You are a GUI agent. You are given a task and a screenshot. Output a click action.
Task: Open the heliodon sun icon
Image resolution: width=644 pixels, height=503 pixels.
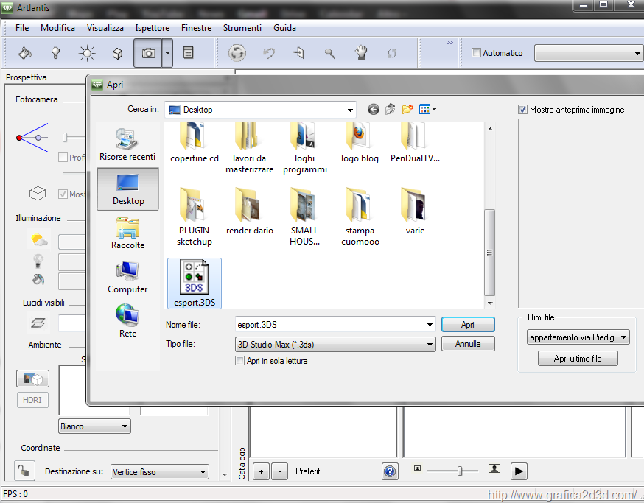[88, 53]
